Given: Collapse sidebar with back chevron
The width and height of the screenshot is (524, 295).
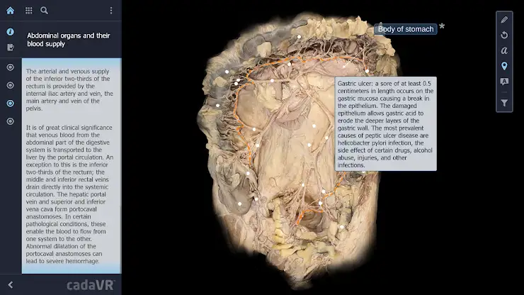Looking at the screenshot, I should tap(11, 285).
